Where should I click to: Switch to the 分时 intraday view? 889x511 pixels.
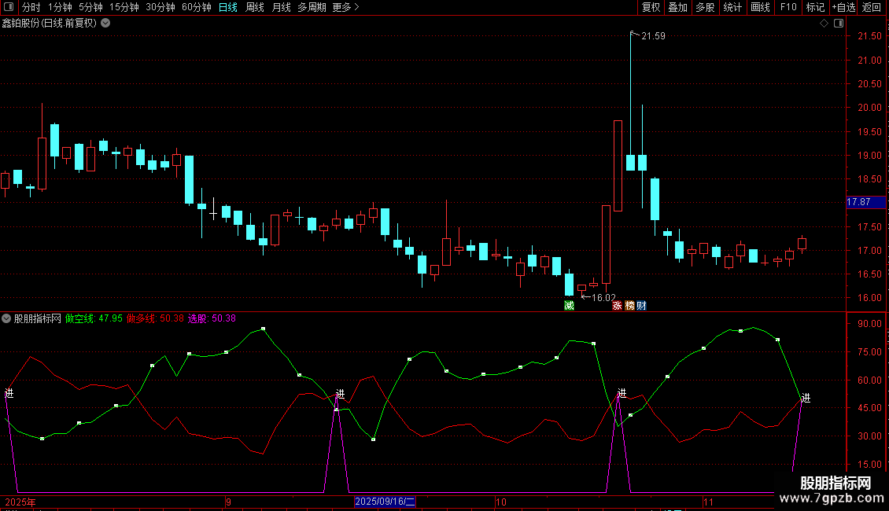point(31,7)
